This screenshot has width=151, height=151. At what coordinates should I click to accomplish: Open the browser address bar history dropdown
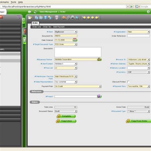pos(128,7)
